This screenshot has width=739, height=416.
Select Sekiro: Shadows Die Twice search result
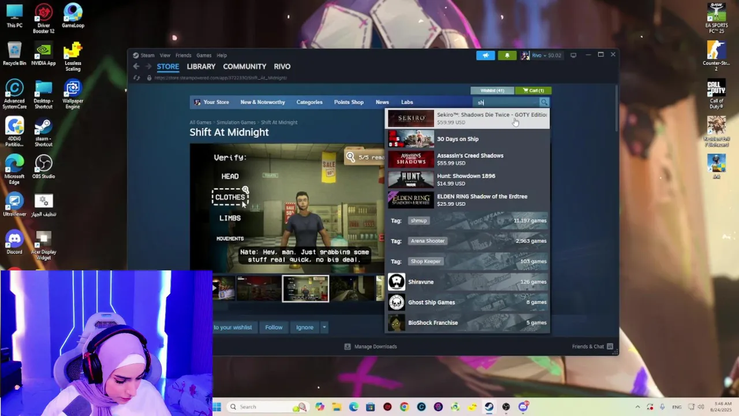point(468,118)
